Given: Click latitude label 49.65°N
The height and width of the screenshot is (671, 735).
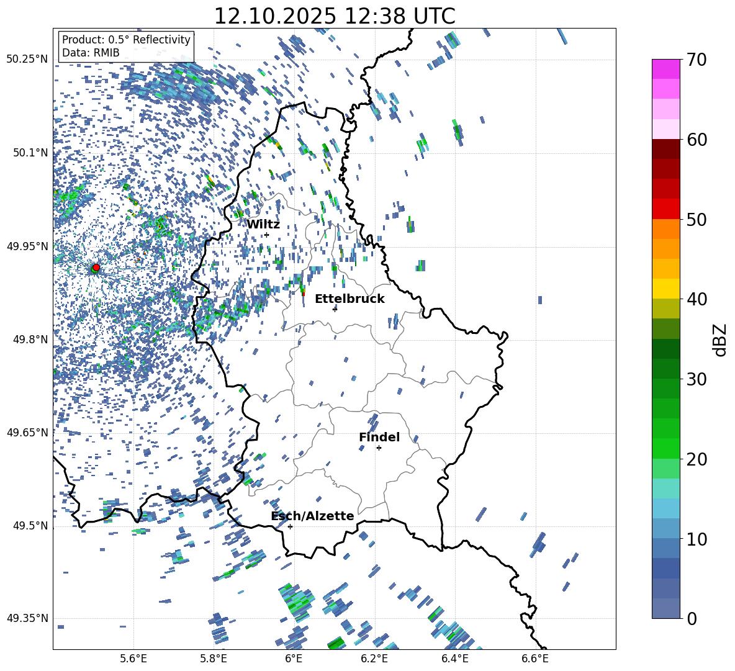Looking at the screenshot, I should (27, 432).
